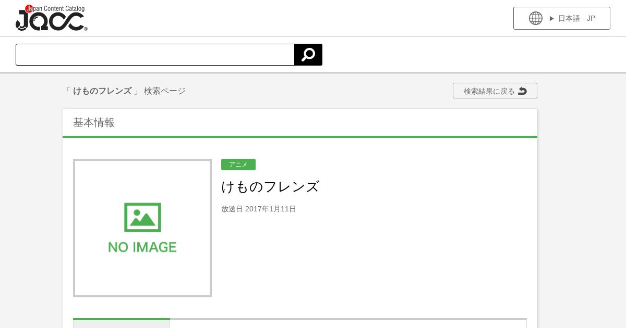
Task: Click the 放送日 2017年1月11日 text
Action: pos(259,209)
